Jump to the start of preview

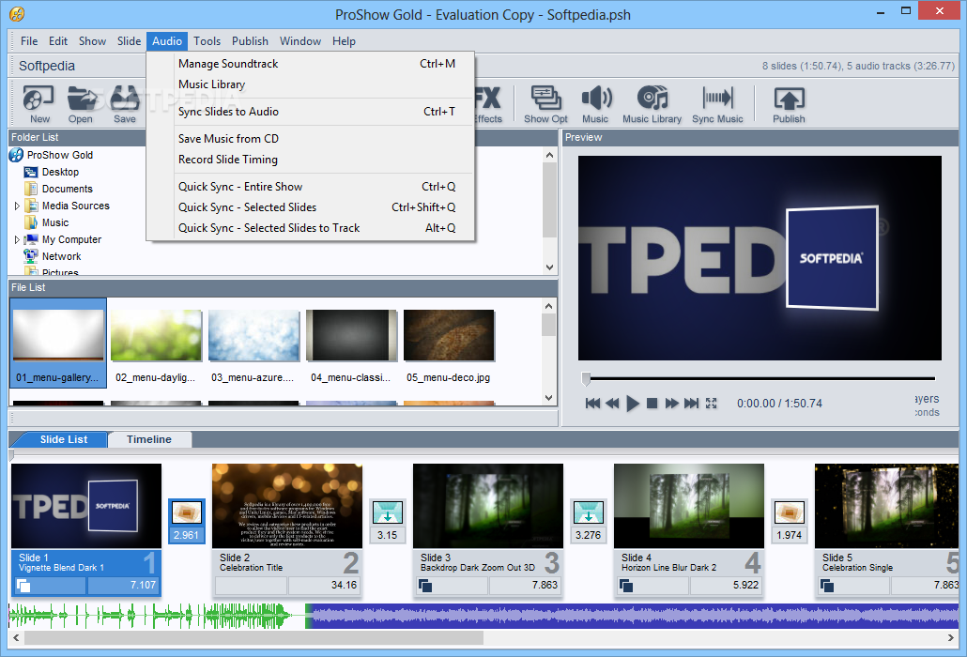point(592,403)
